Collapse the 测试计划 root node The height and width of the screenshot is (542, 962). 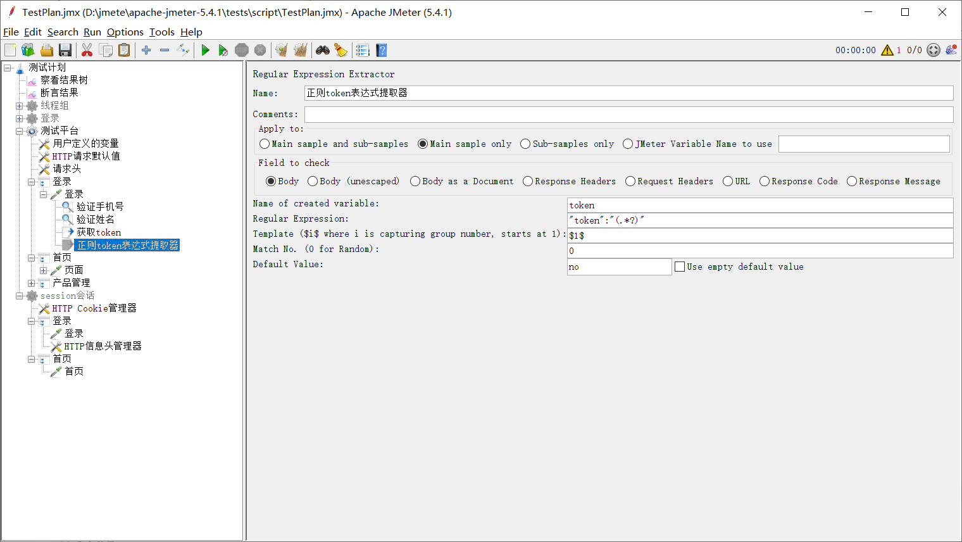tap(8, 68)
